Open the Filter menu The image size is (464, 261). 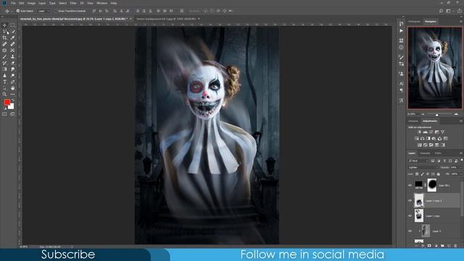tap(73, 3)
